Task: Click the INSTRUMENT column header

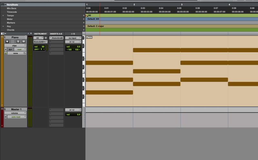Action: click(40, 34)
